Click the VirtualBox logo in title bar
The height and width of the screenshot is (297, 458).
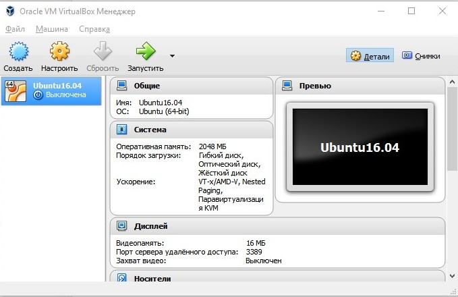pos(10,11)
